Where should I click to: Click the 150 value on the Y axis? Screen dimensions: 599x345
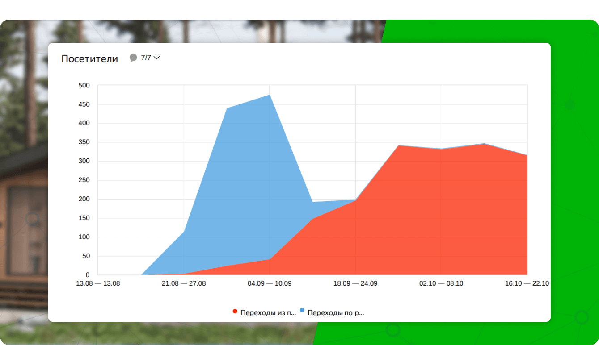(84, 218)
